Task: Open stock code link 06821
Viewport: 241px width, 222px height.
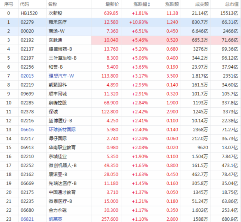Action: 27,219
